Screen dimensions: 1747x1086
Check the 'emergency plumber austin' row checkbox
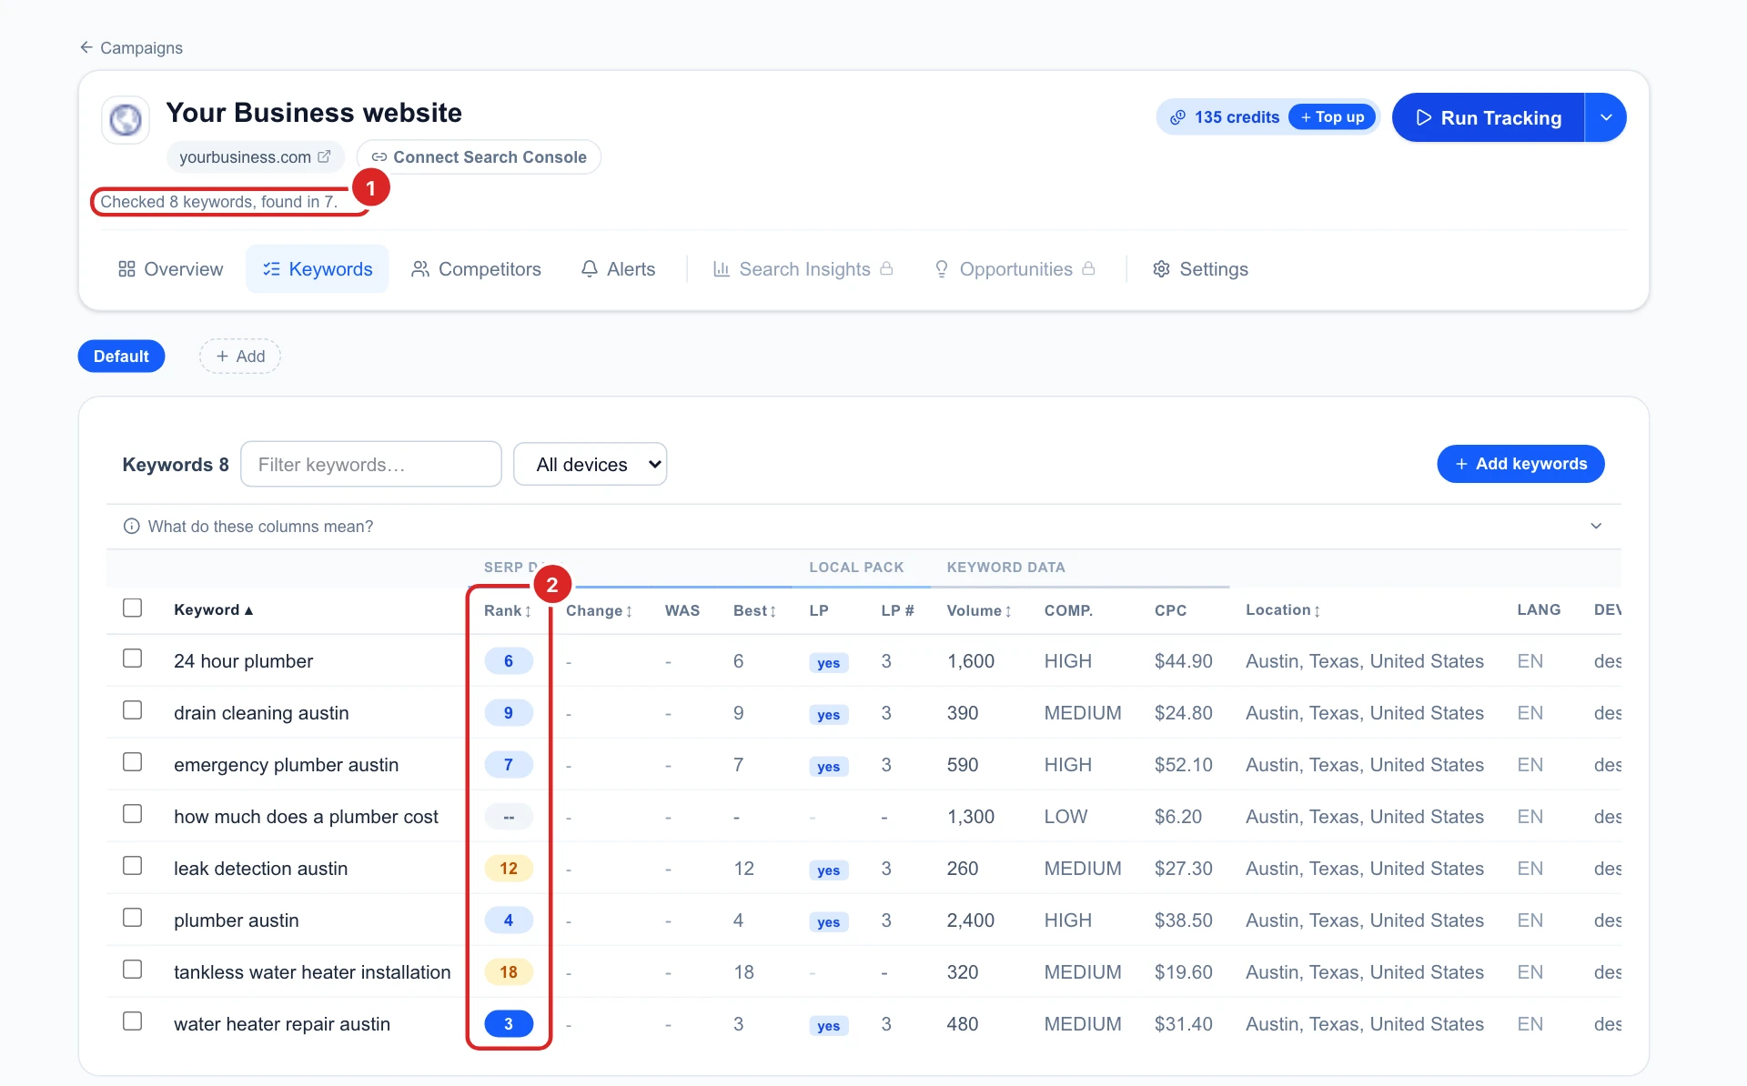tap(133, 761)
